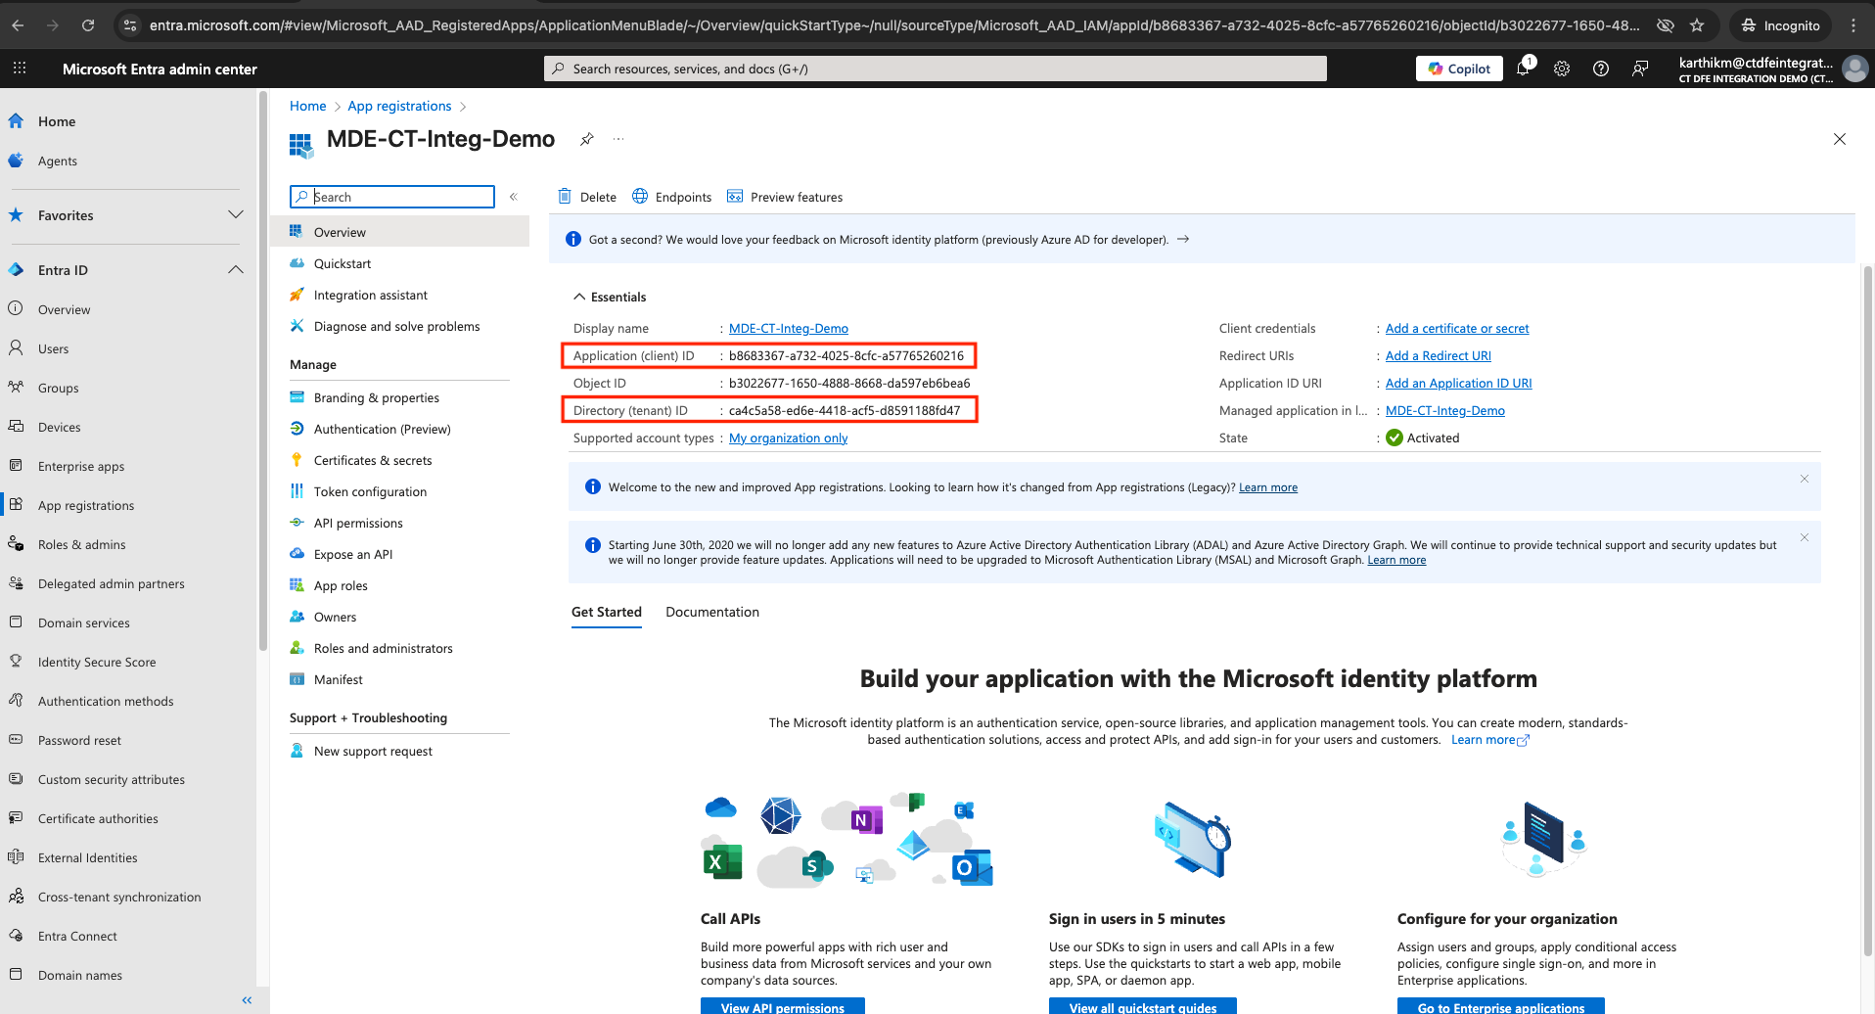The image size is (1875, 1014).
Task: Select App registrations in the breadcrumb
Action: [x=398, y=106]
